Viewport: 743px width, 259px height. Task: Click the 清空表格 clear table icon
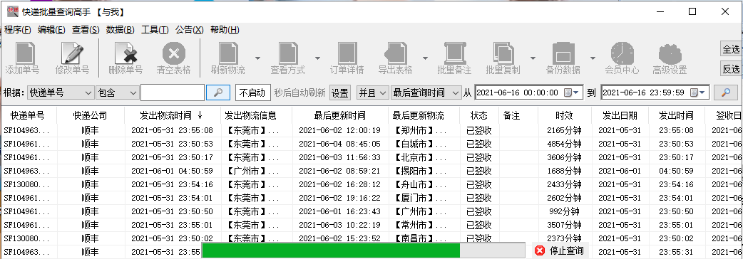click(x=174, y=53)
